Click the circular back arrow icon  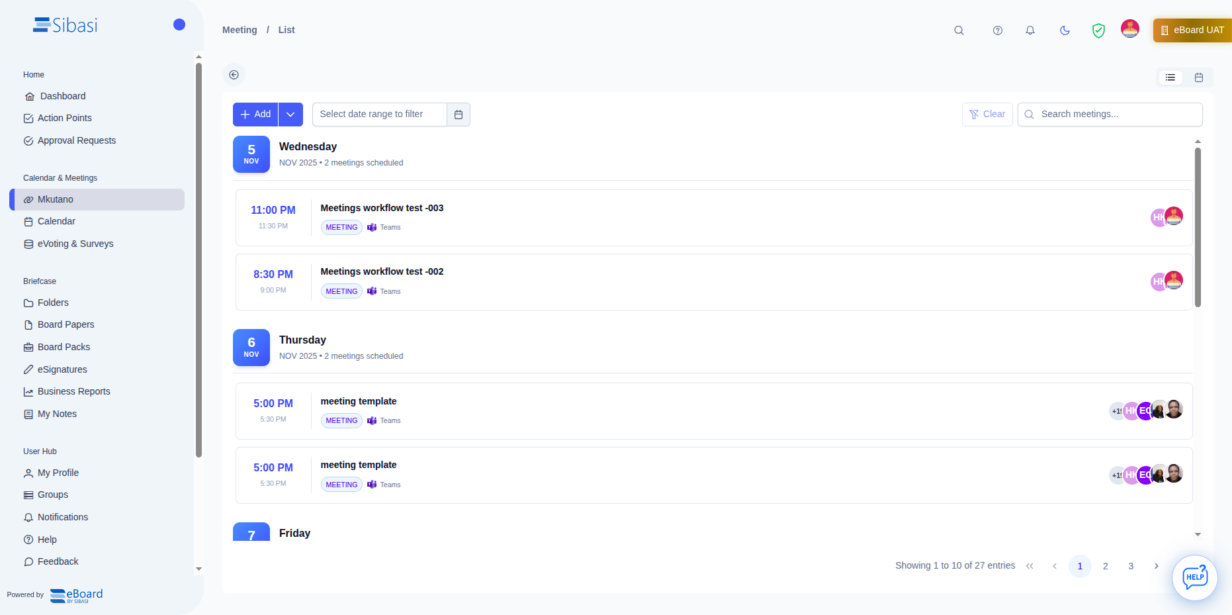click(234, 75)
